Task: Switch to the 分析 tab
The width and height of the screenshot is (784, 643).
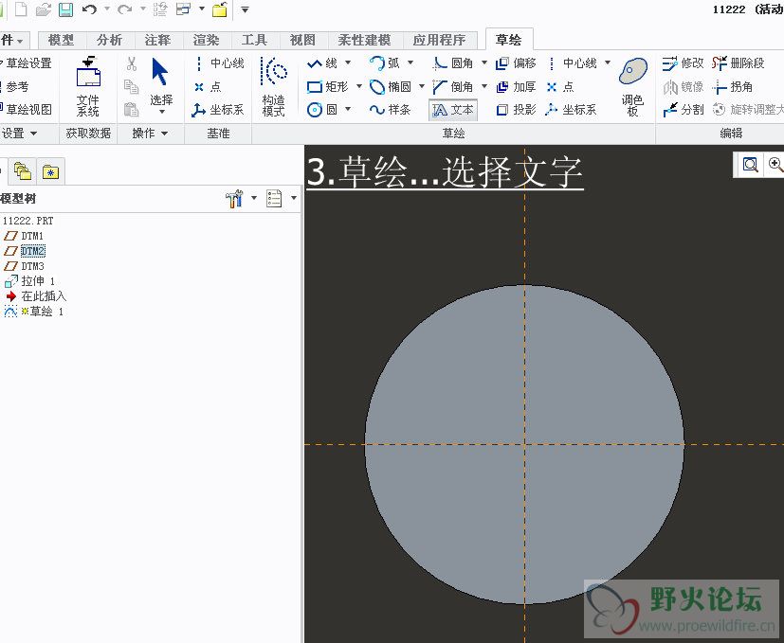Action: pos(110,40)
